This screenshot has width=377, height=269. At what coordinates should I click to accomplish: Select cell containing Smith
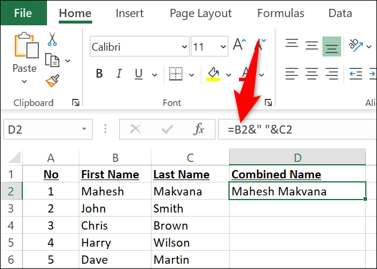(x=190, y=208)
